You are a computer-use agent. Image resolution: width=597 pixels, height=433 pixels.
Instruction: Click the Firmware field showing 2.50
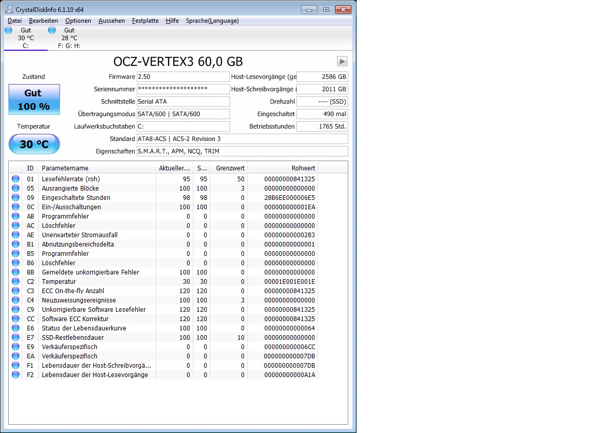[183, 77]
